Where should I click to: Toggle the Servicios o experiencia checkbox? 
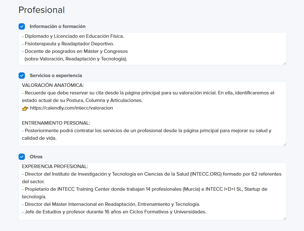[x=22, y=76]
